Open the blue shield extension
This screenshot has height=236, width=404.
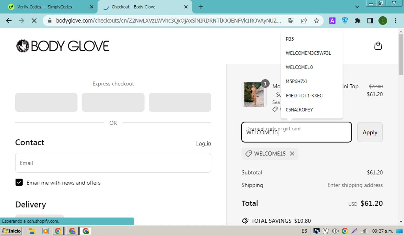[345, 21]
